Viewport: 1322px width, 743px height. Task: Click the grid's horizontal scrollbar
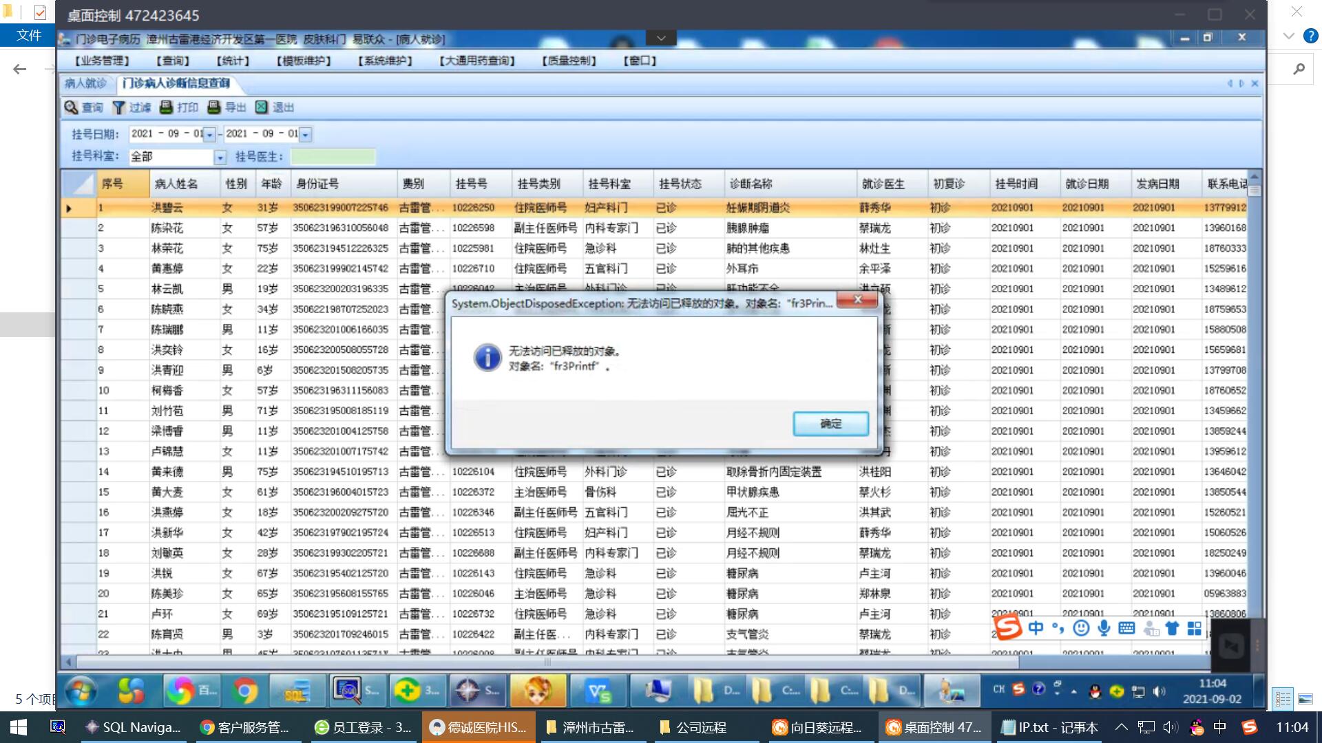click(547, 662)
